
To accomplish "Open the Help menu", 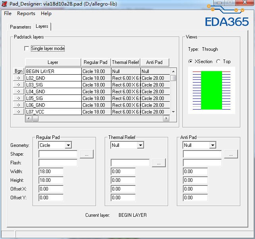I will (x=46, y=13).
